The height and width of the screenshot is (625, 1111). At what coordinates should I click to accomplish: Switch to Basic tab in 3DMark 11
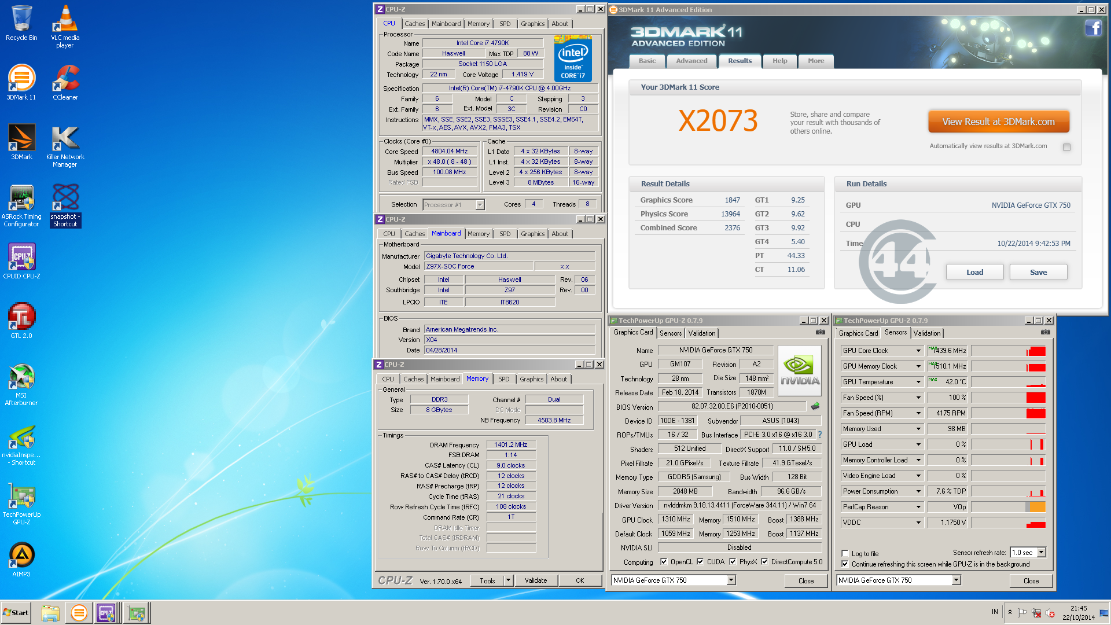click(x=647, y=61)
